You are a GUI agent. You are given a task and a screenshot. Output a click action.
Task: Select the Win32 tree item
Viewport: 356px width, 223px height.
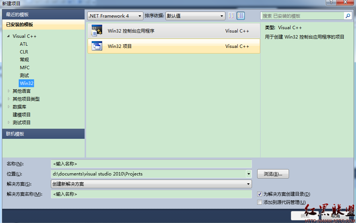(27, 83)
